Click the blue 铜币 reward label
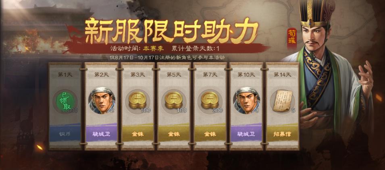The image size is (385, 170). [x=65, y=134]
